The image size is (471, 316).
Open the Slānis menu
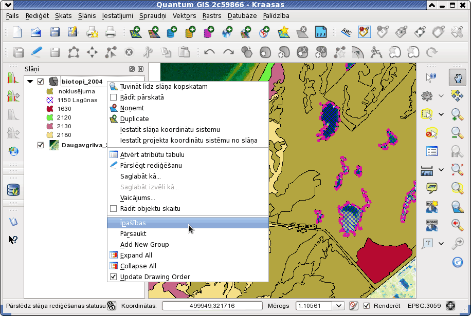[x=87, y=16]
